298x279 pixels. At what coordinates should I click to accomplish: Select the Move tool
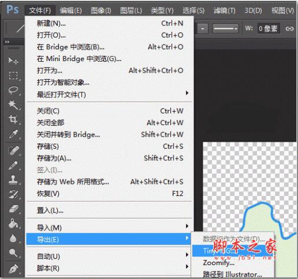(x=13, y=61)
